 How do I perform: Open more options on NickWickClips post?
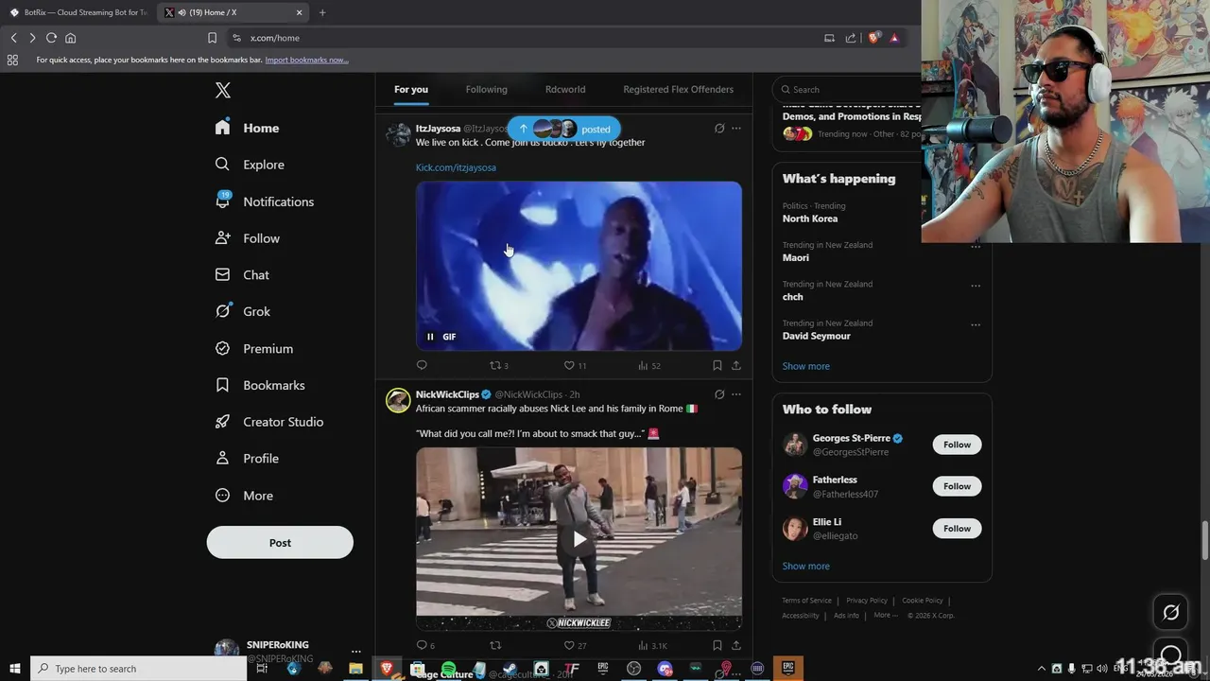(736, 394)
